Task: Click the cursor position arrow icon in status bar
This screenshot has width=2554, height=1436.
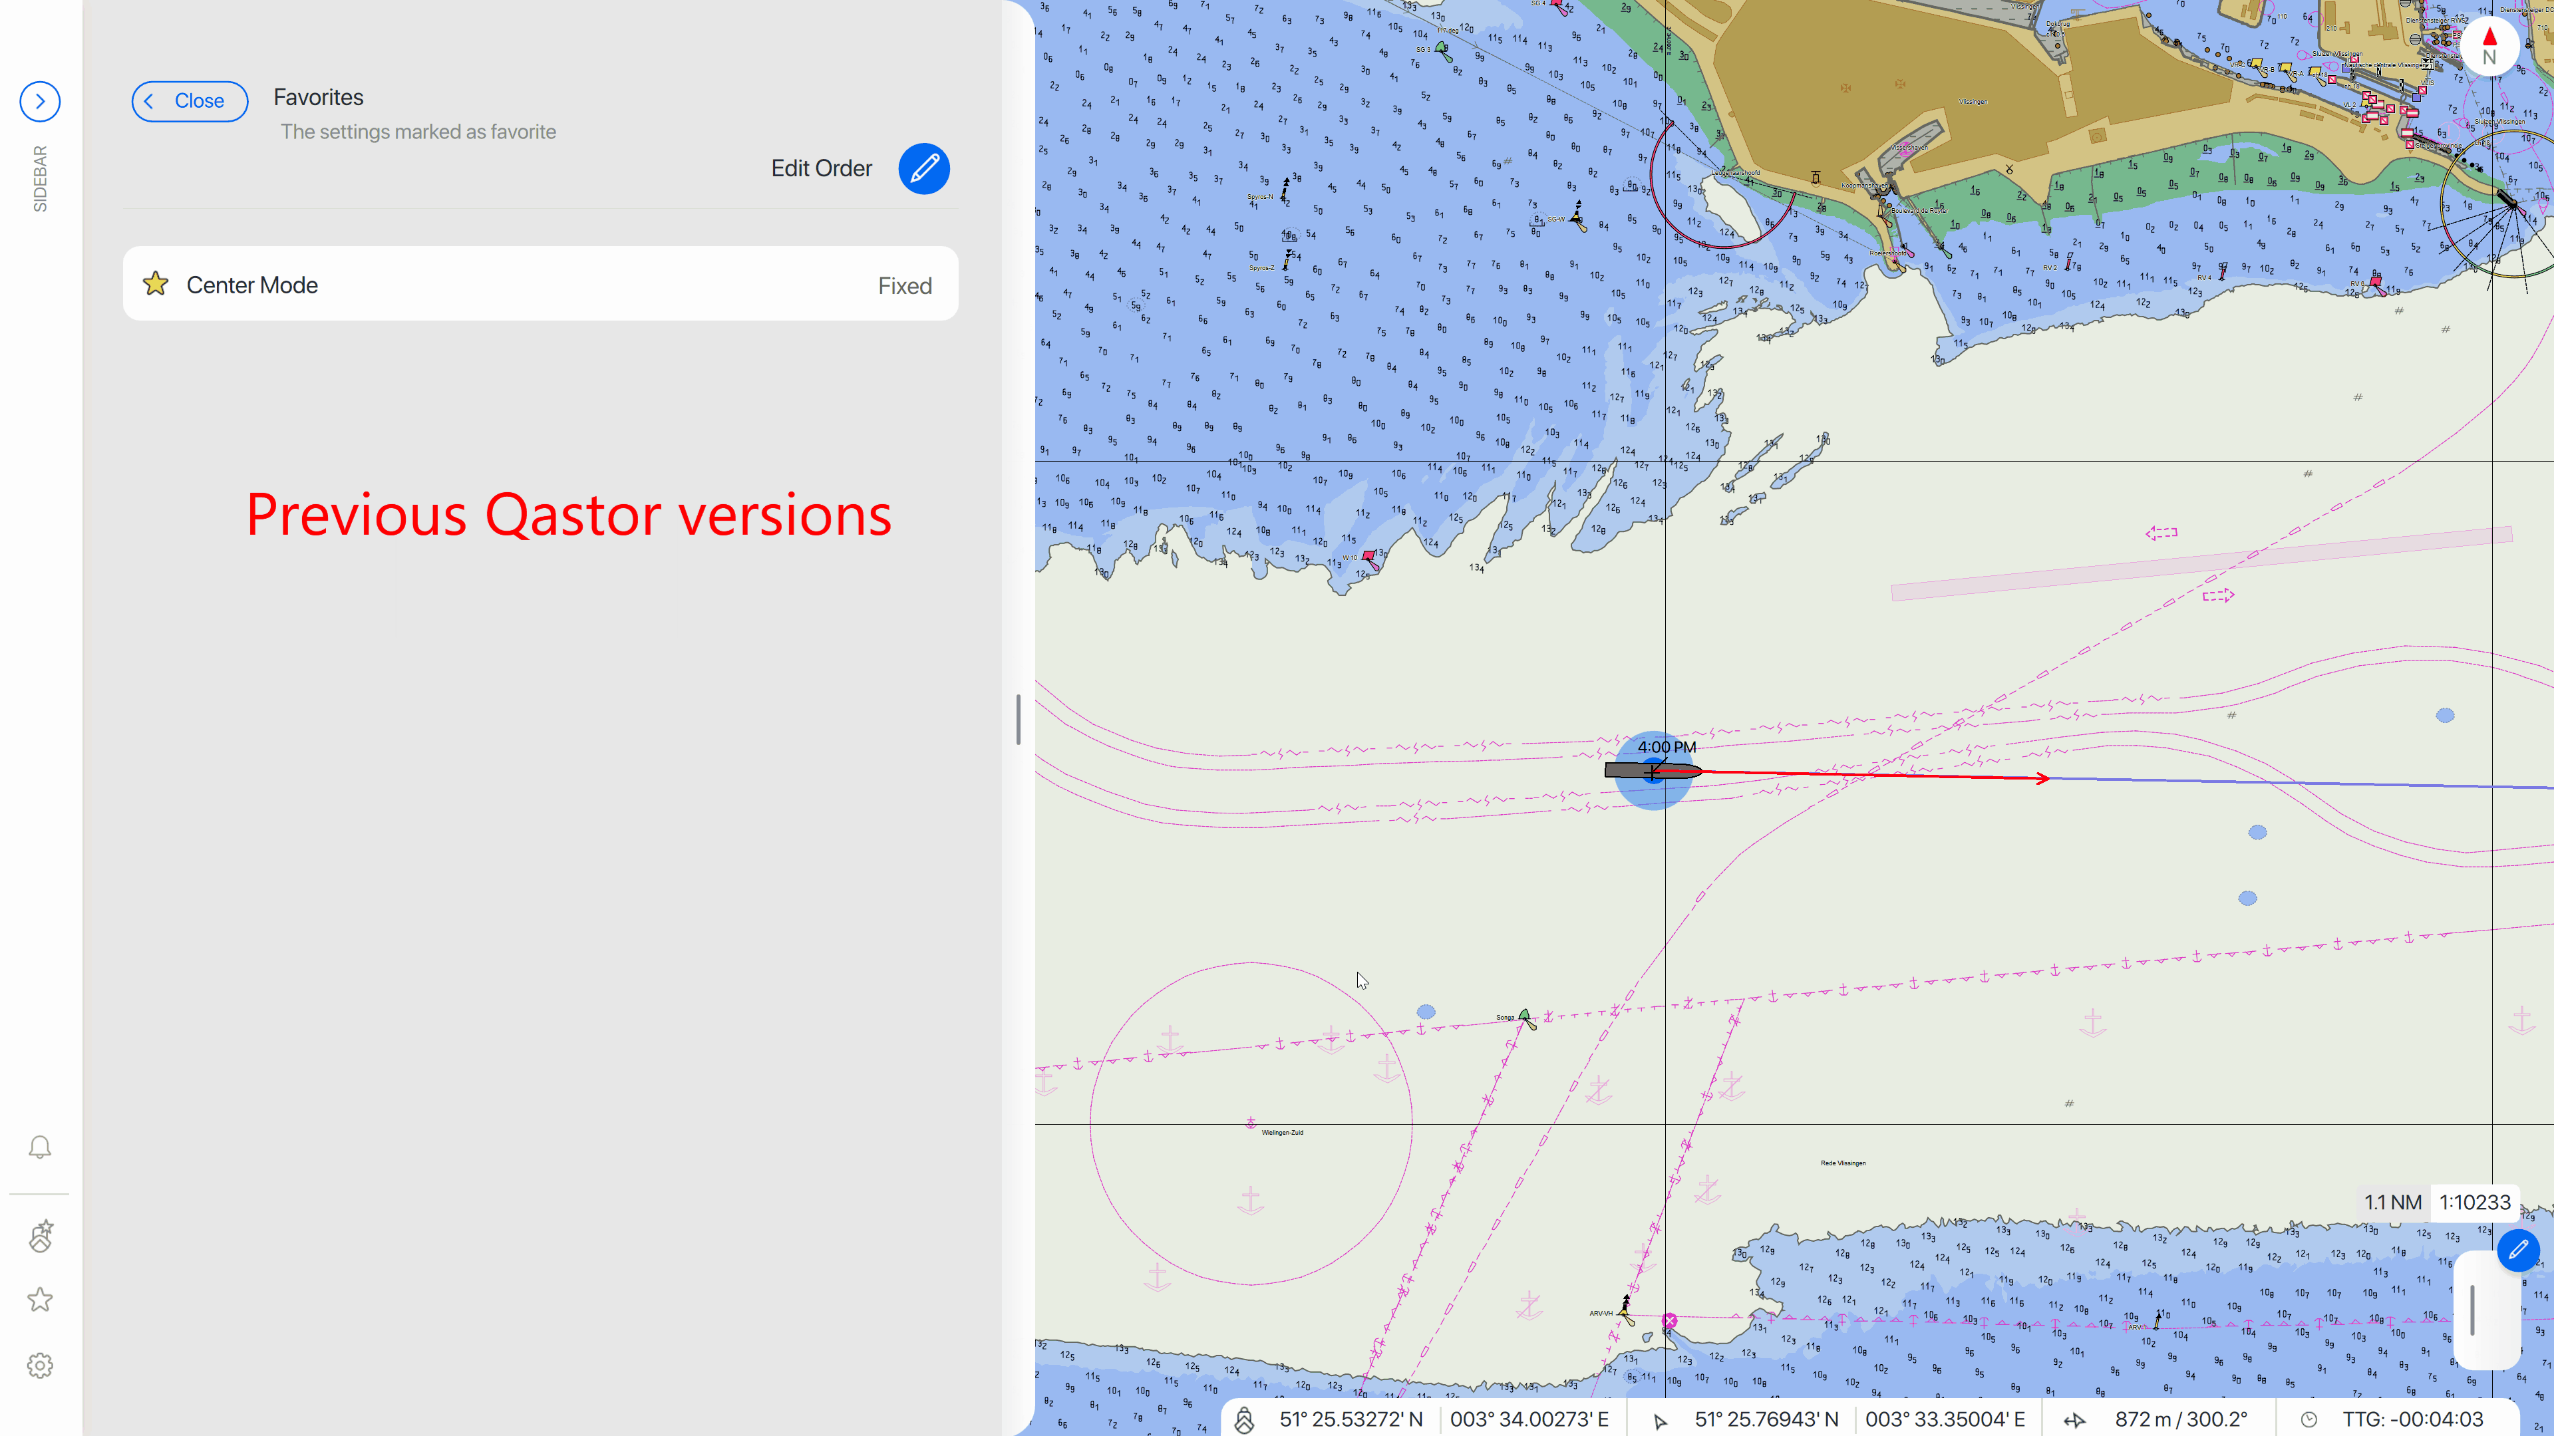Action: click(x=1660, y=1420)
